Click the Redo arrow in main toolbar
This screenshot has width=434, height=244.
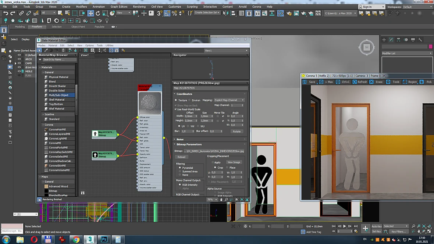[x=13, y=13]
